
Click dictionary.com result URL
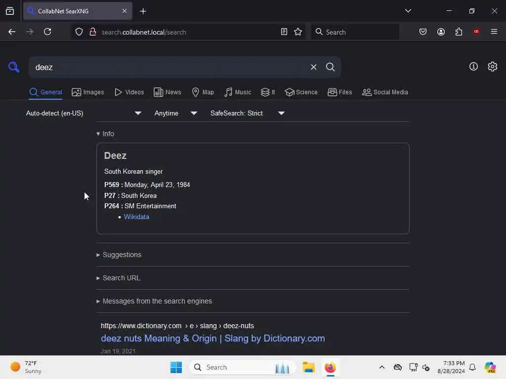pos(177,326)
